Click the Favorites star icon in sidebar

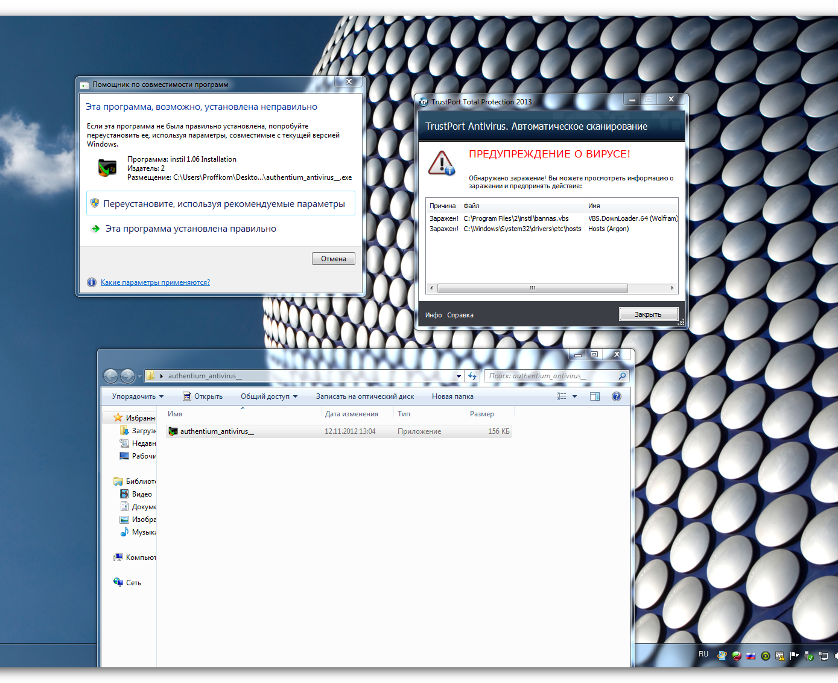pyautogui.click(x=118, y=418)
